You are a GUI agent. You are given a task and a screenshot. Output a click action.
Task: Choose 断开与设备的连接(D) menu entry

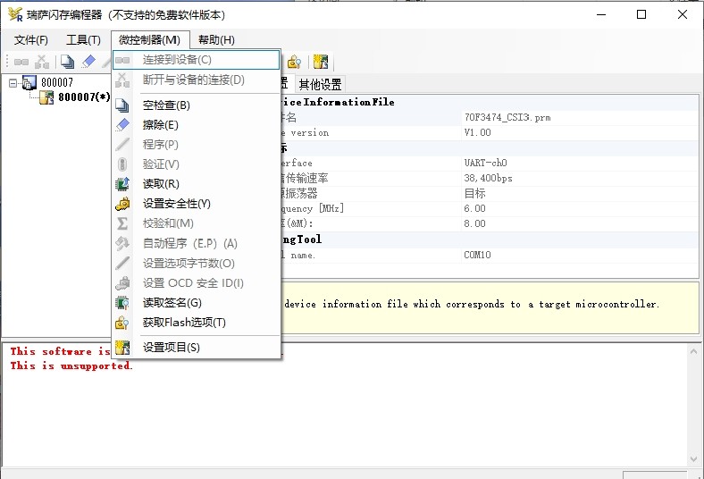tap(196, 80)
